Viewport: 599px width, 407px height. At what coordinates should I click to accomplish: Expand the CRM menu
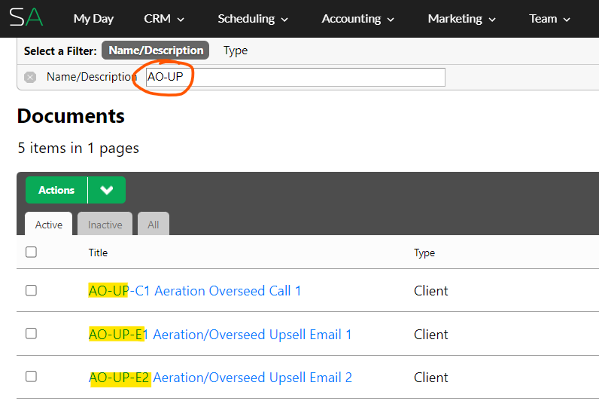[x=164, y=19]
